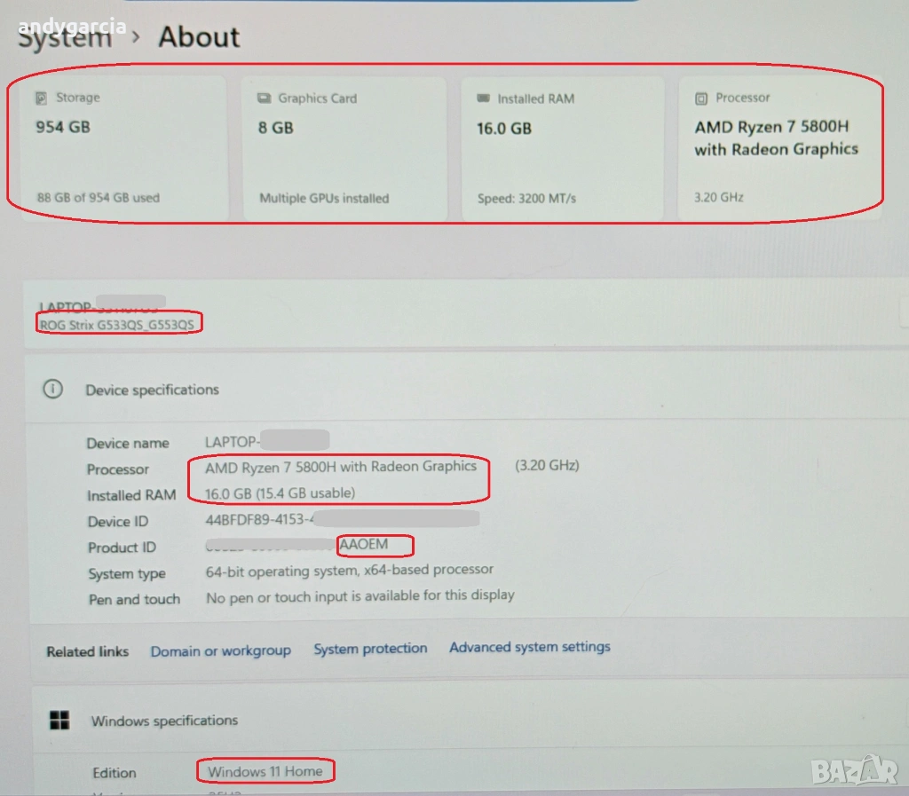Click the ROG Strix G533QS model name
Screen dimensions: 909x796
click(x=117, y=325)
